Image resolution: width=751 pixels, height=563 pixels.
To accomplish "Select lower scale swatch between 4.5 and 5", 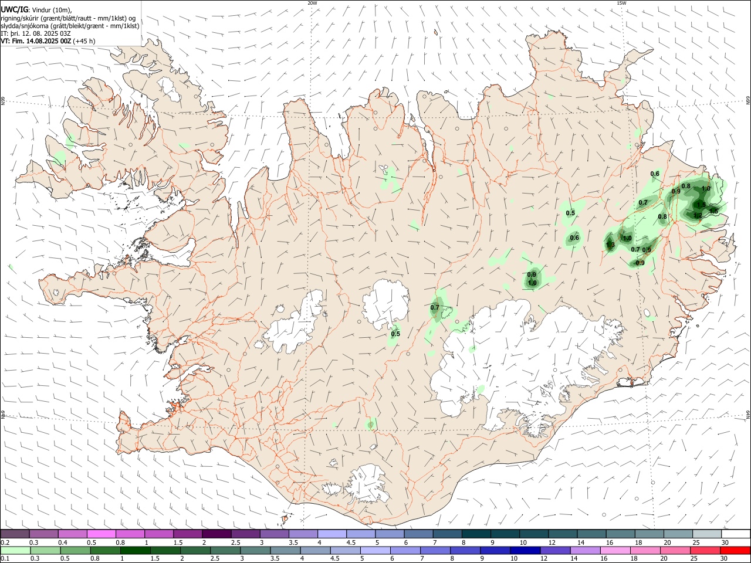I will tap(346, 550).
